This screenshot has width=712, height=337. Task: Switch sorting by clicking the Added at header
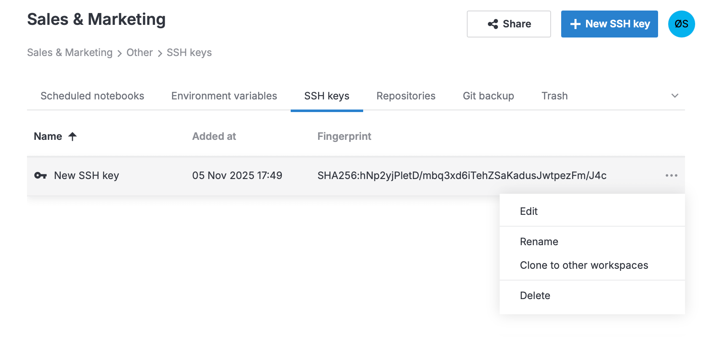pos(214,136)
